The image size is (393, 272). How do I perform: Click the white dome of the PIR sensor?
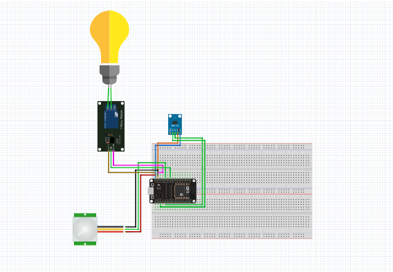(85, 229)
